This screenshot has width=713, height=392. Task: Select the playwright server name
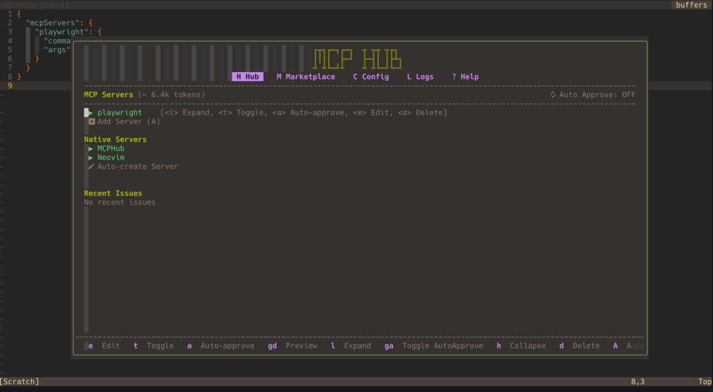coord(120,112)
